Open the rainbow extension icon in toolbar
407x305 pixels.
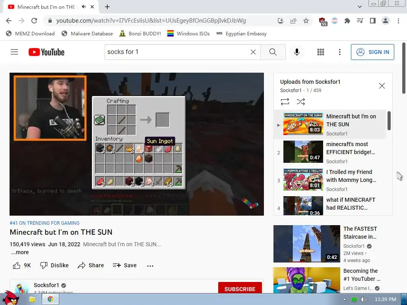335,21
